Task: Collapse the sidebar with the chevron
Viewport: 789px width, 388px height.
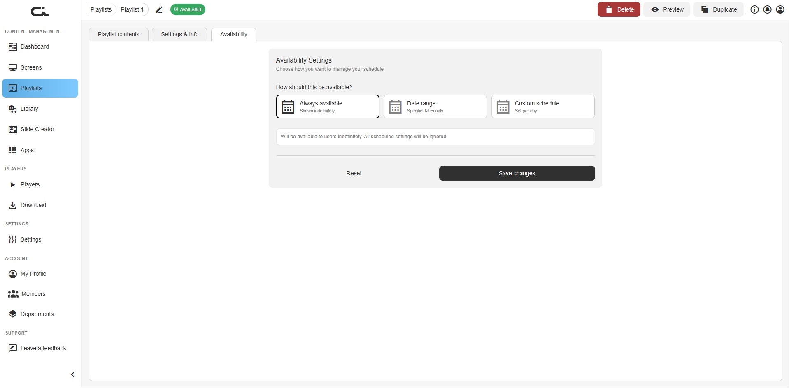Action: pos(73,374)
